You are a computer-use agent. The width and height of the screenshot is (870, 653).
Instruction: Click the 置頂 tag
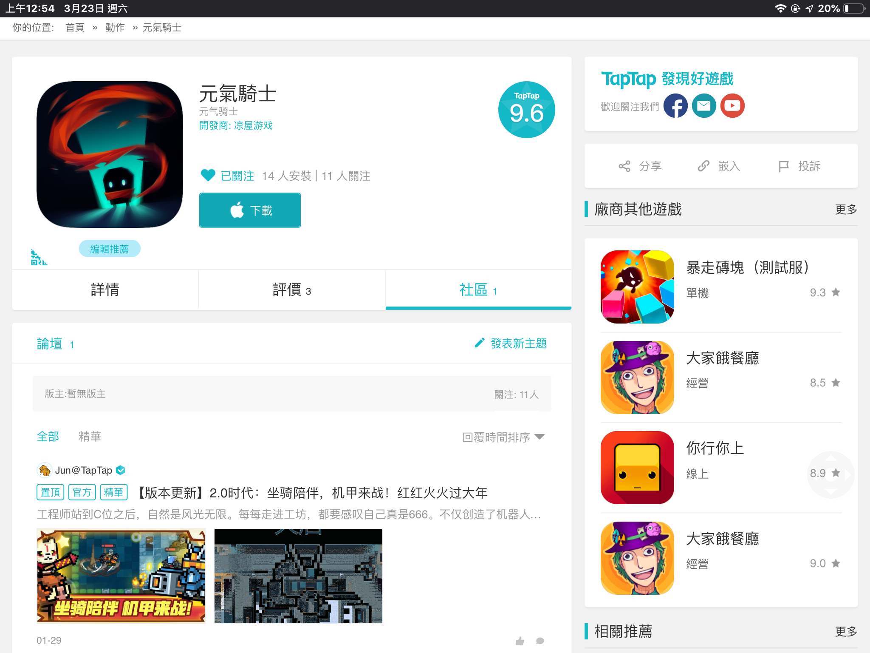(51, 492)
